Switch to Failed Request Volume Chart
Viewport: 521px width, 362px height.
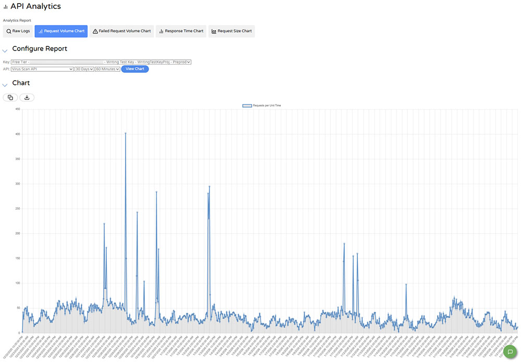(x=122, y=31)
